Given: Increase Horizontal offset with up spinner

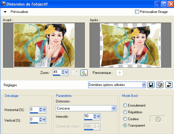Looking at the screenshot, I should click(x=40, y=108).
